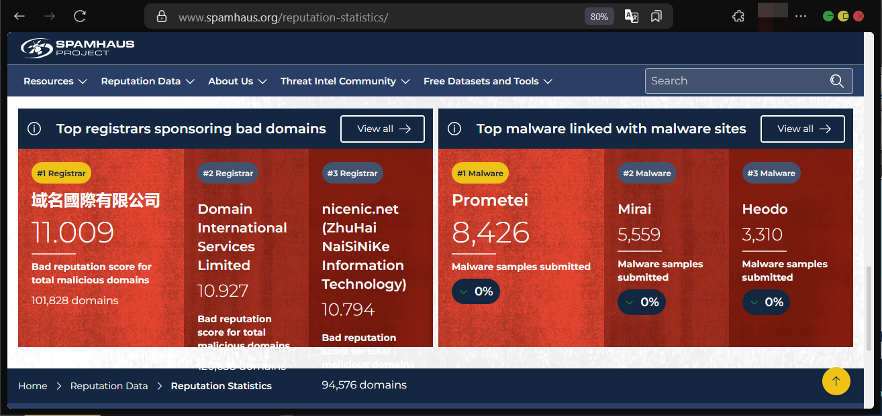Go to Home via breadcrumb link
Image resolution: width=882 pixels, height=416 pixels.
33,386
